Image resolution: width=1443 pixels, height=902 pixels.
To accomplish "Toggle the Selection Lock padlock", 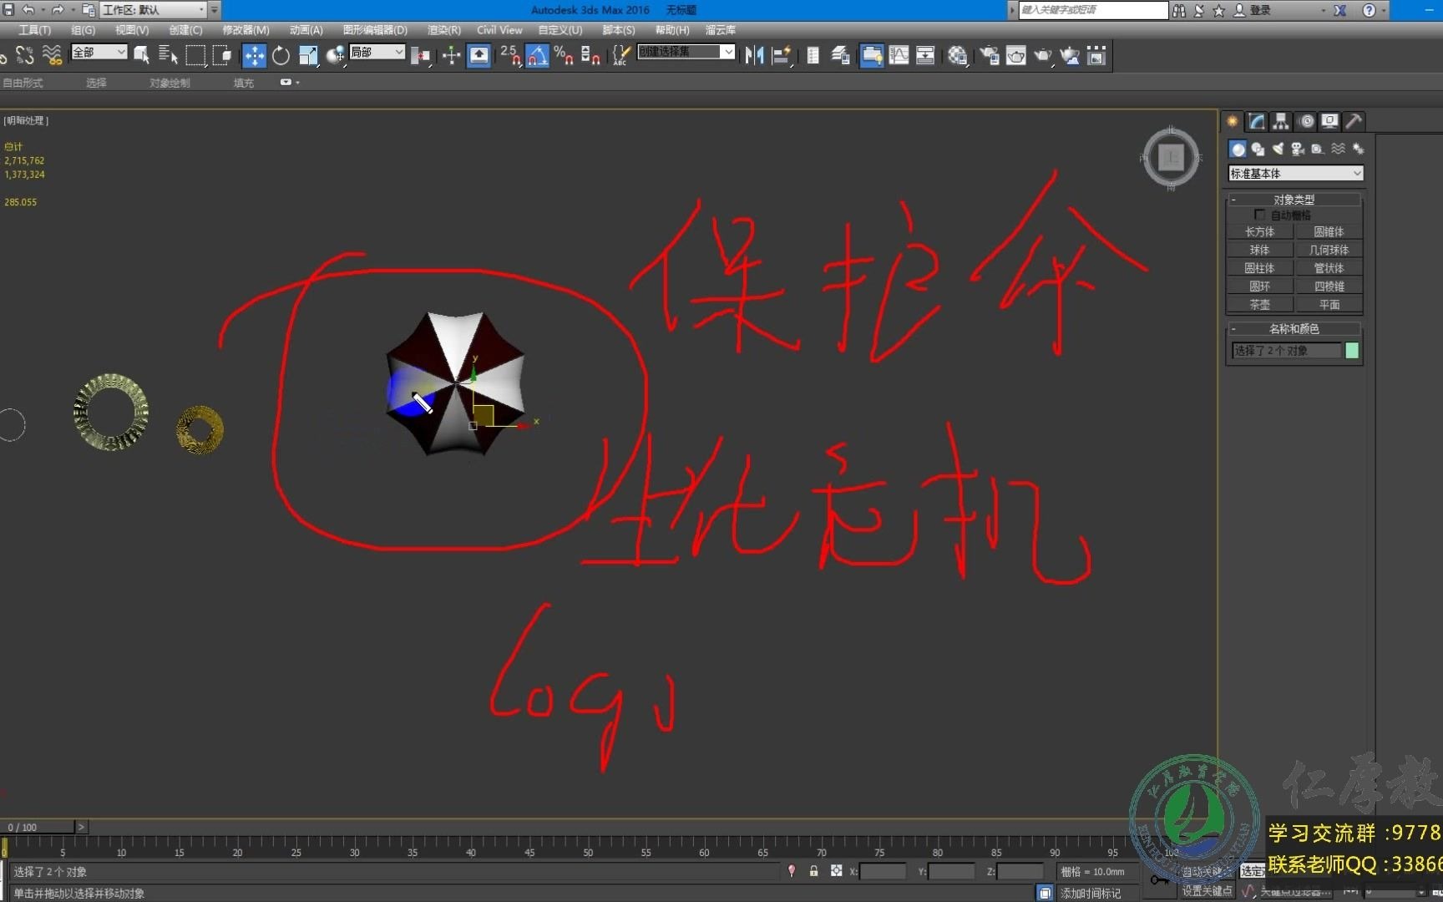I will (813, 871).
